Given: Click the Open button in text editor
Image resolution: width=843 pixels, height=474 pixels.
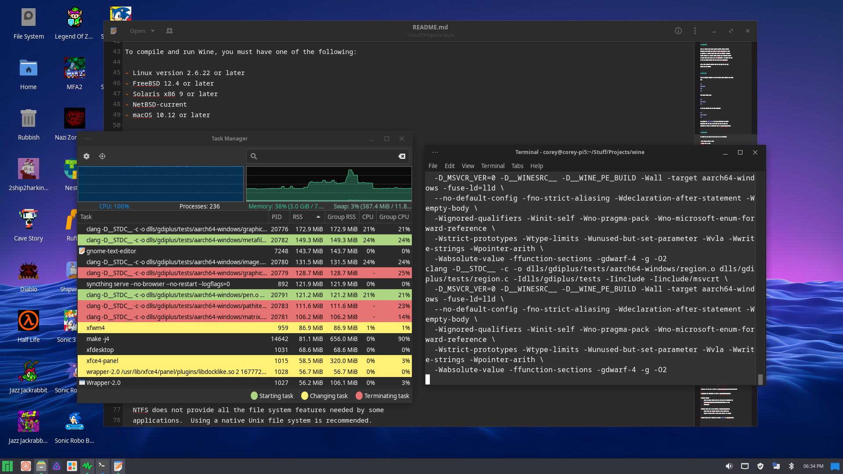Looking at the screenshot, I should tap(137, 31).
